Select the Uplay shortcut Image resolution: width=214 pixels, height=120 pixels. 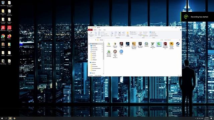(x=121, y=52)
